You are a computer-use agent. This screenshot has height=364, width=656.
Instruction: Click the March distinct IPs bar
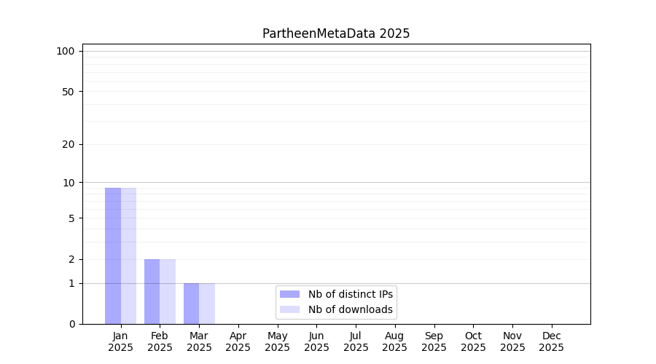point(191,304)
